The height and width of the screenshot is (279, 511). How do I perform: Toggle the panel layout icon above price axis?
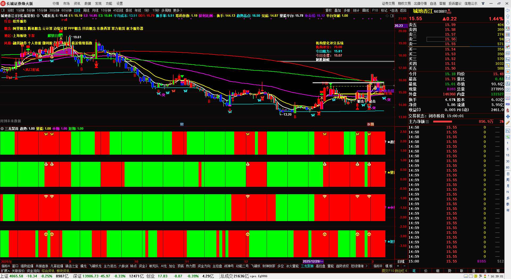point(392,16)
